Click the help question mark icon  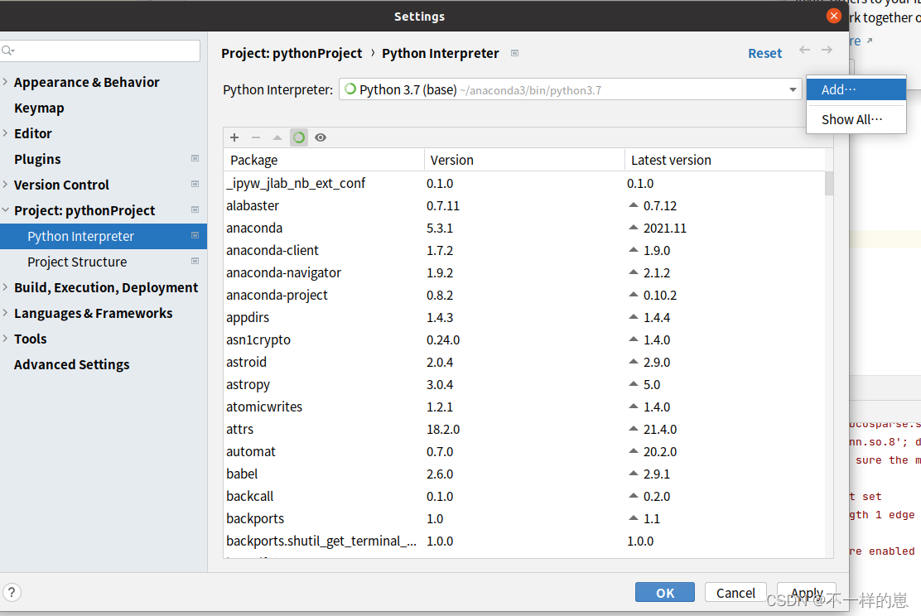point(12,593)
